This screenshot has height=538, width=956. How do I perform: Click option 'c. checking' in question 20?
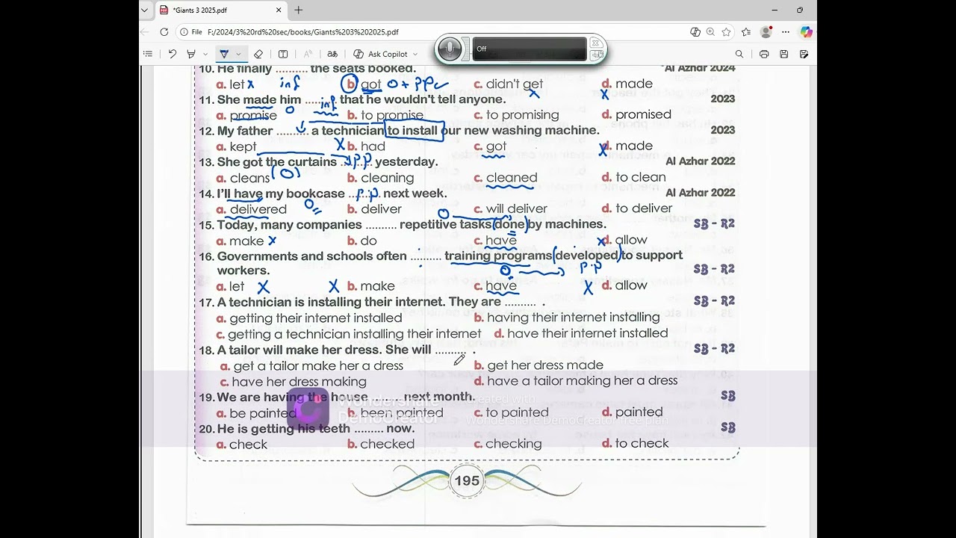point(508,444)
